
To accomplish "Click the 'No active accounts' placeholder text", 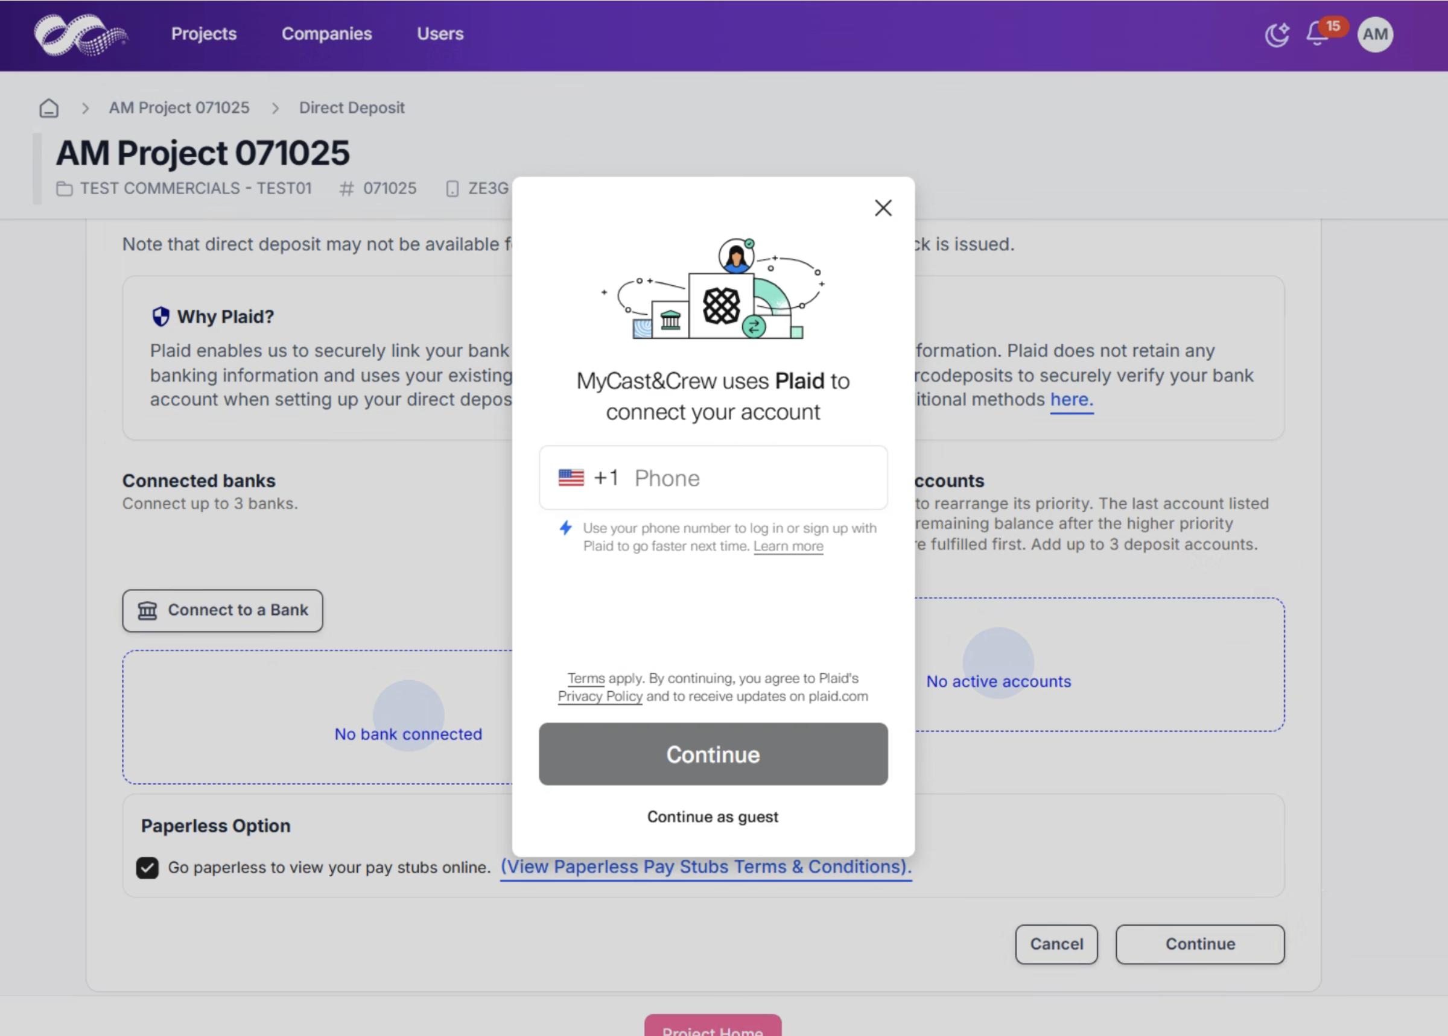I will click(999, 681).
